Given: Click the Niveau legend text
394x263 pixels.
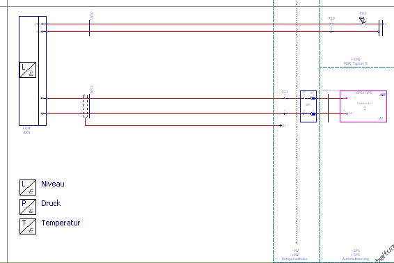Looking at the screenshot, I should click(53, 184).
